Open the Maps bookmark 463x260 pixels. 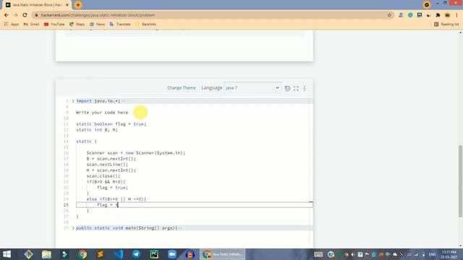(77, 24)
